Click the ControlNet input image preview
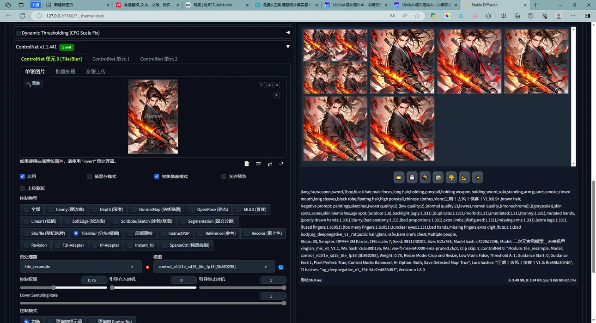The image size is (596, 323). point(153,117)
